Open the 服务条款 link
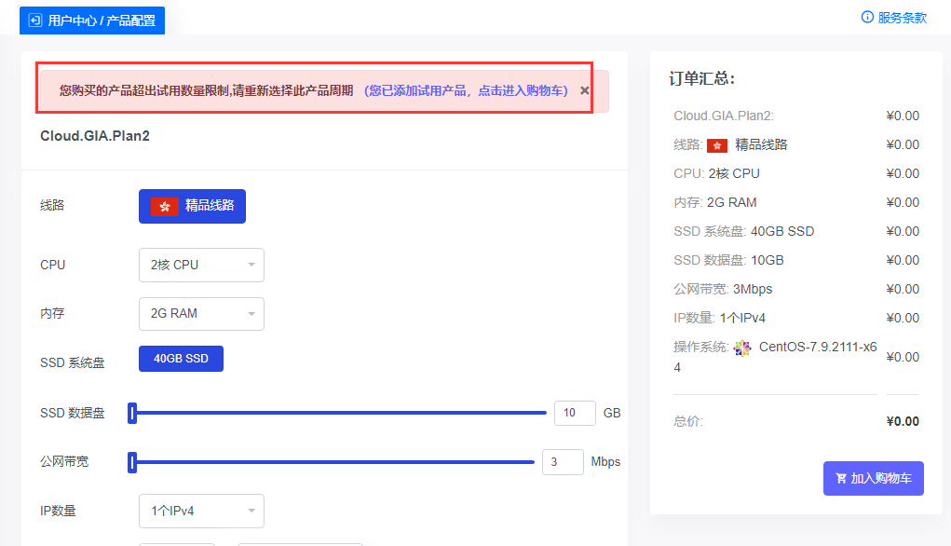 (x=902, y=18)
